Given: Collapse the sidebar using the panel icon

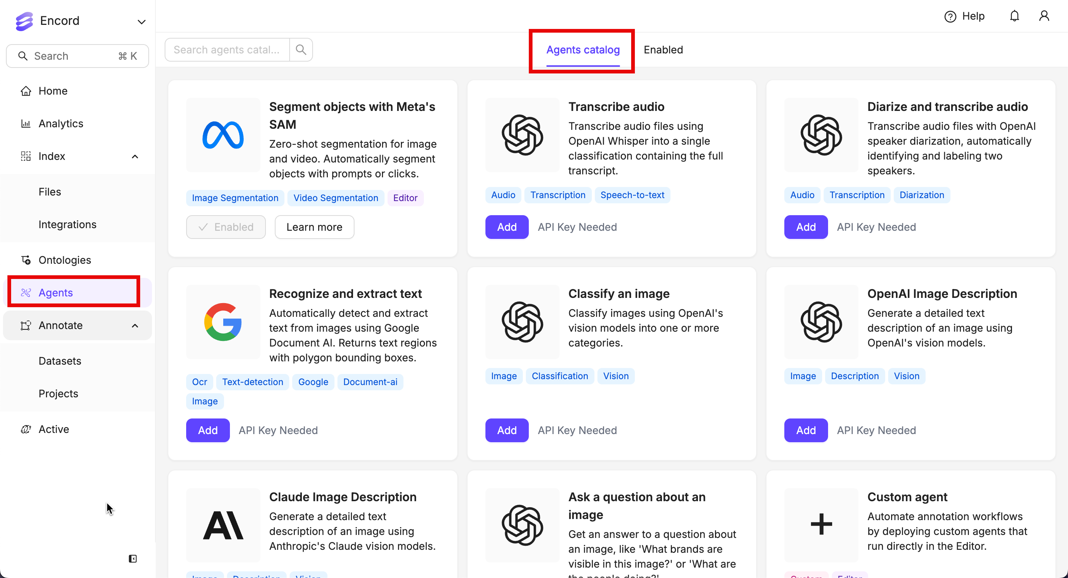Looking at the screenshot, I should [133, 558].
